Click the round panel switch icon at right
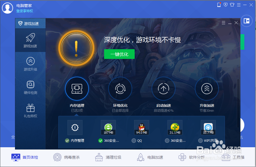 (246, 21)
